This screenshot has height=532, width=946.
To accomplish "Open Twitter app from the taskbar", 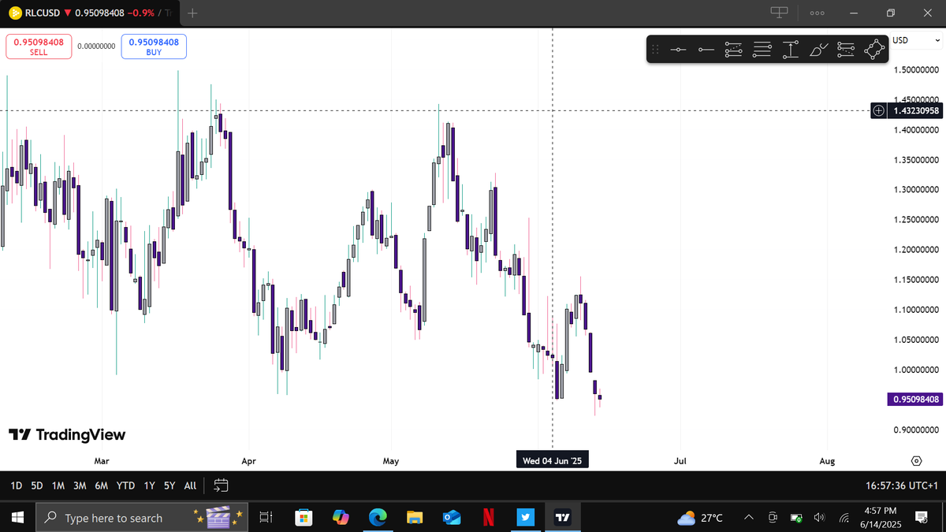I will (525, 518).
